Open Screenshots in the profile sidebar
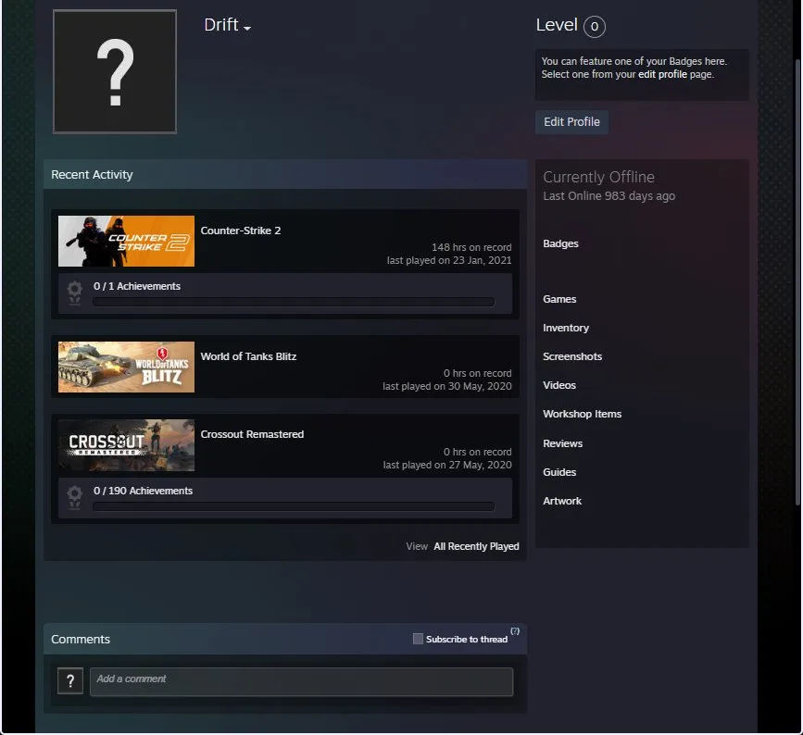This screenshot has width=803, height=735. (572, 356)
